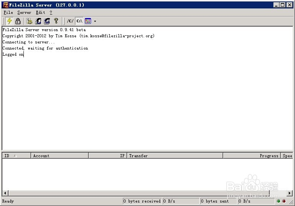Expand the dropdown arrow beside grid icon
Screen dimensions: 295x206
coord(95,21)
